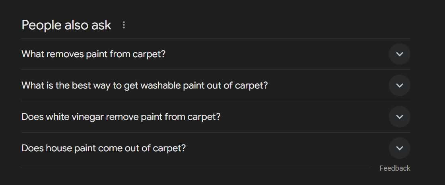
Task: Show more options for the People also ask section
Action: pyautogui.click(x=124, y=25)
